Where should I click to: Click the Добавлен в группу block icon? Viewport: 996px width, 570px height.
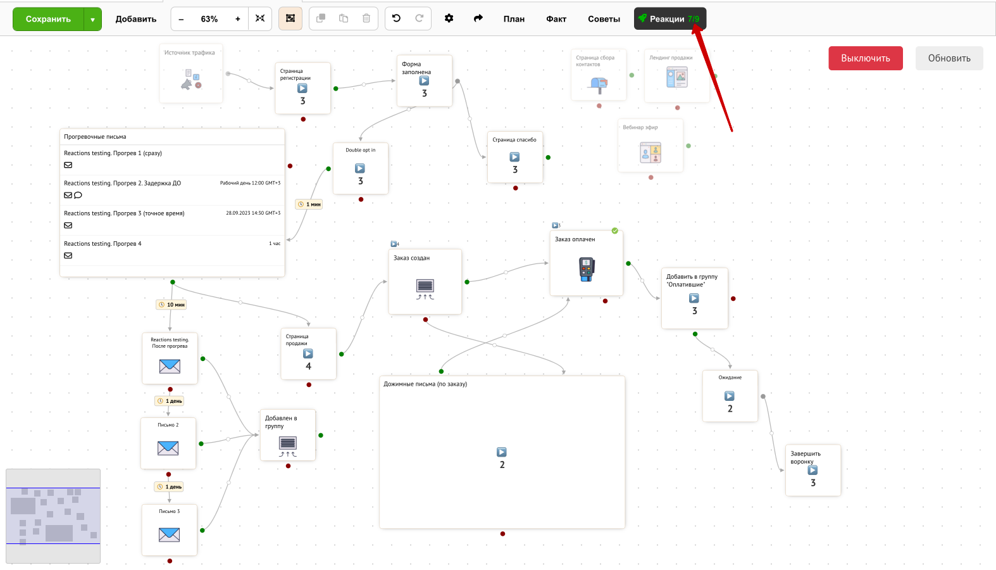click(288, 446)
